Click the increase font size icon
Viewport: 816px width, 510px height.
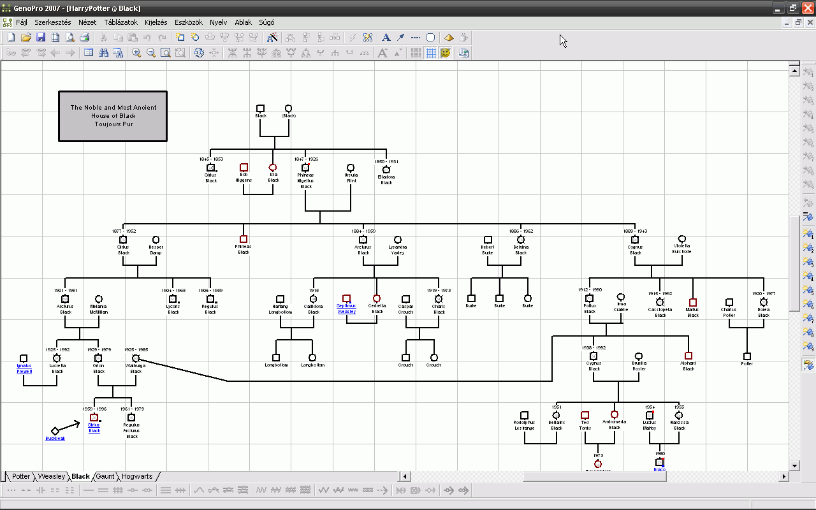pyautogui.click(x=382, y=53)
